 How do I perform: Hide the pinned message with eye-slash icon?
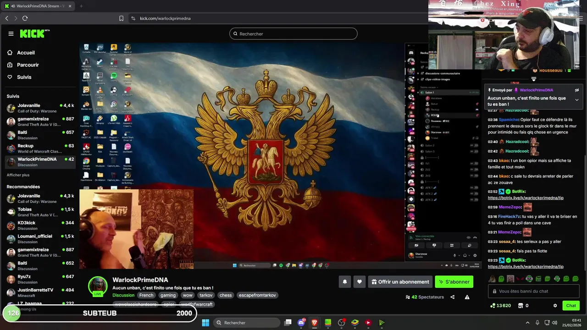(577, 90)
